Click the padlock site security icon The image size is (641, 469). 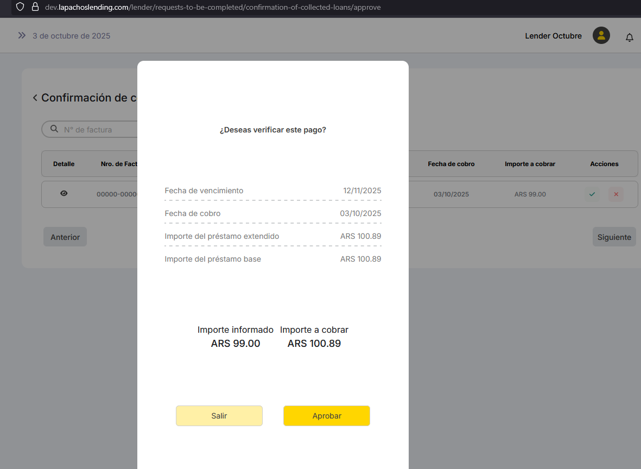35,7
